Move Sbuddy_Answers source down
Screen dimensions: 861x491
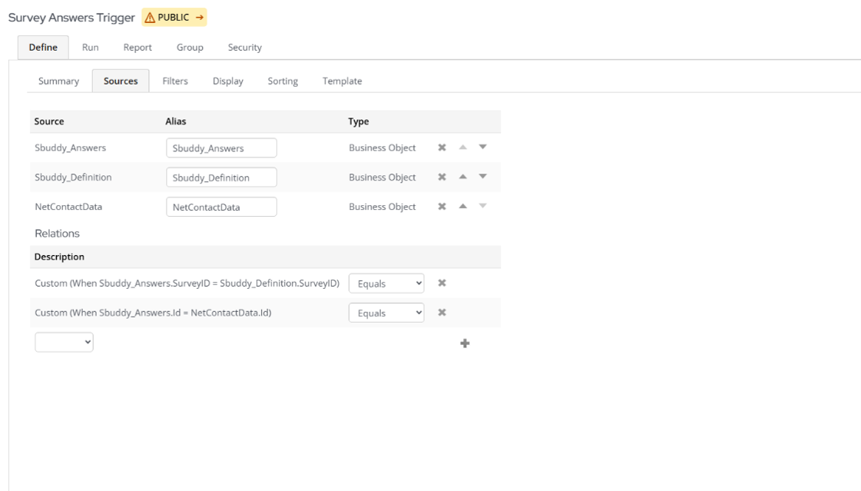[x=482, y=147]
